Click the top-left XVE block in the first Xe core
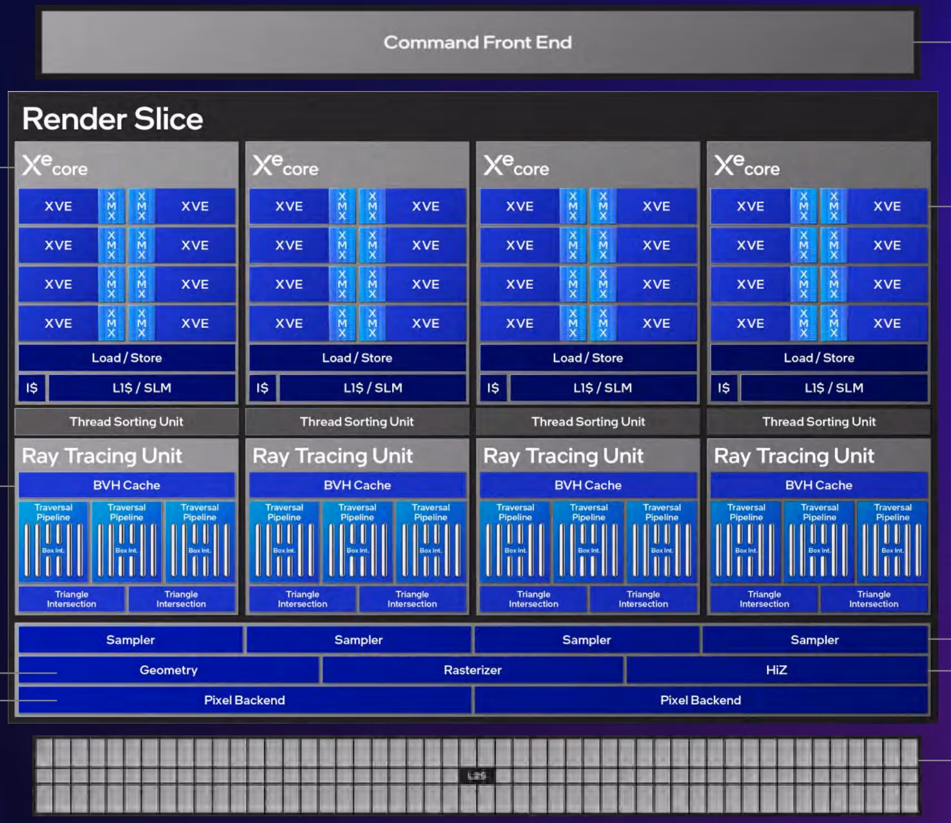The height and width of the screenshot is (823, 951). tap(58, 206)
